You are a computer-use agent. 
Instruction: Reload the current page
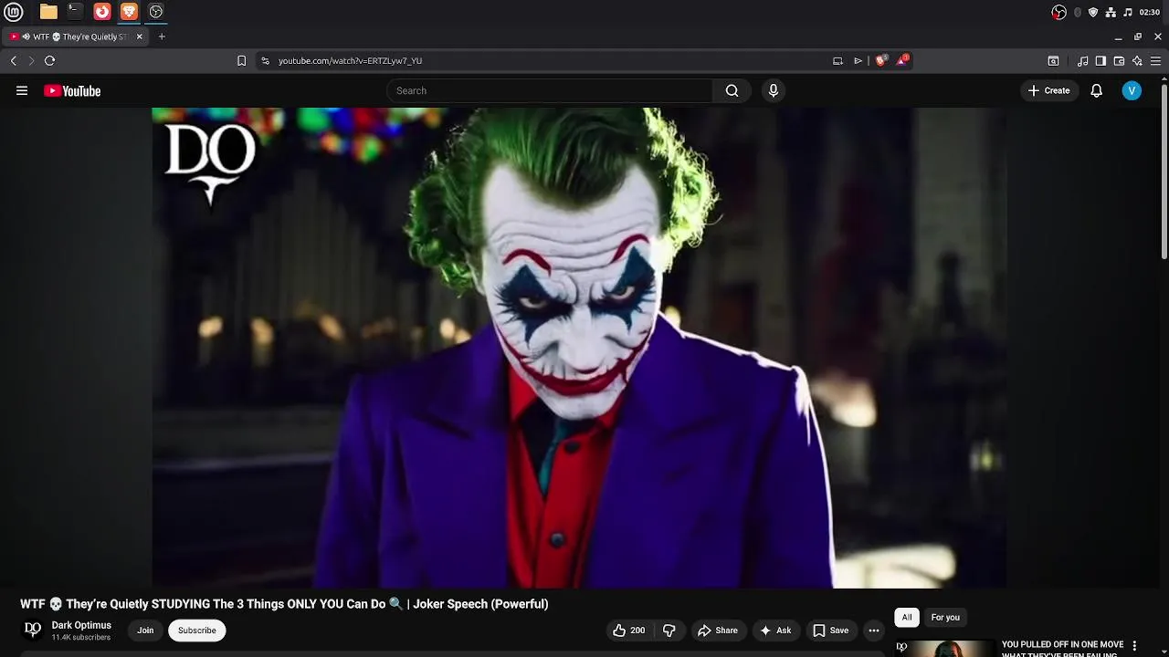coord(49,60)
